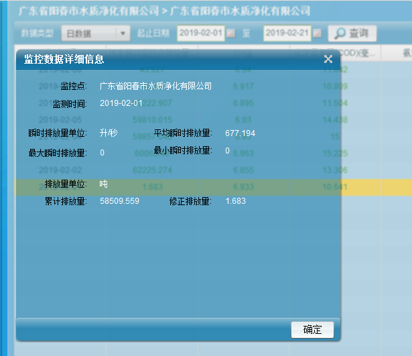Viewport: 412px width, 356px height.
Task: Click the COD column header
Action: click(335, 53)
